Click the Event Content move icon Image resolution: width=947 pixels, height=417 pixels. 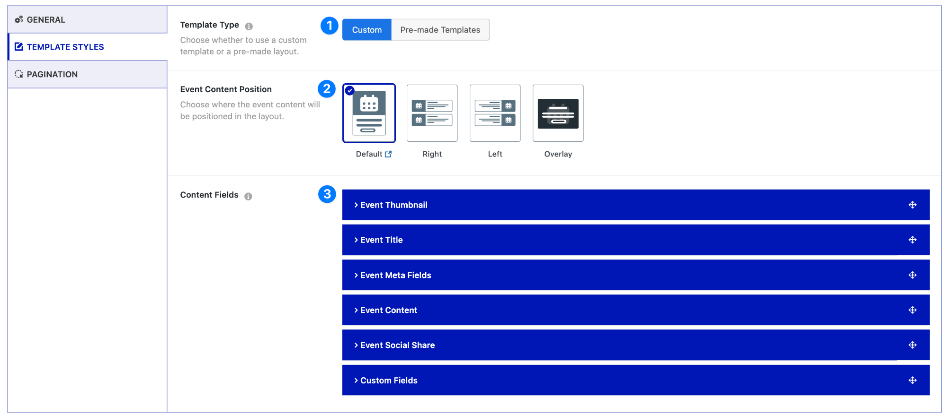point(912,310)
